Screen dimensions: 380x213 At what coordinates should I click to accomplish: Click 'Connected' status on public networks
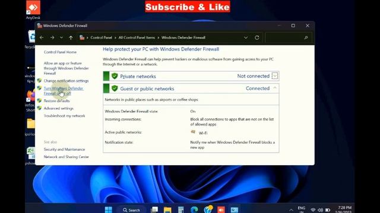tap(258, 88)
